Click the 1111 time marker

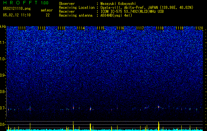point(22,28)
